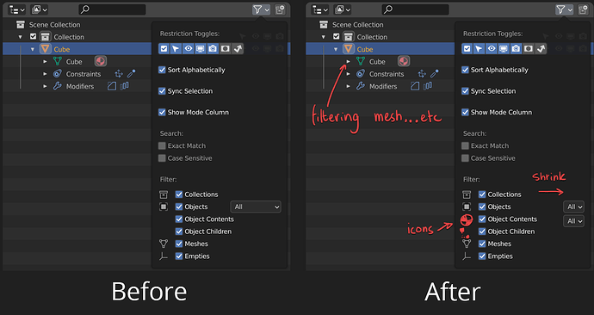The width and height of the screenshot is (594, 315).
Task: Open the Filter popover in the Before outliner
Action: click(261, 9)
